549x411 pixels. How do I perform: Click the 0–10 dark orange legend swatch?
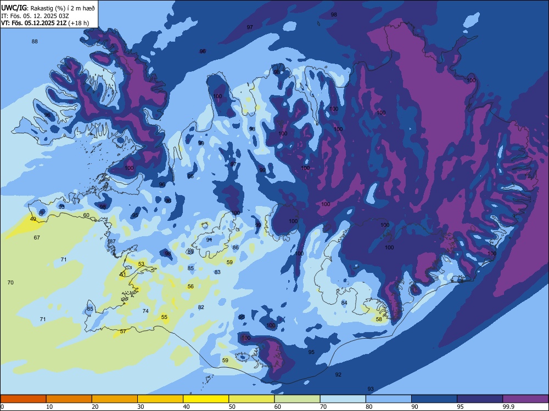pyautogui.click(x=23, y=399)
